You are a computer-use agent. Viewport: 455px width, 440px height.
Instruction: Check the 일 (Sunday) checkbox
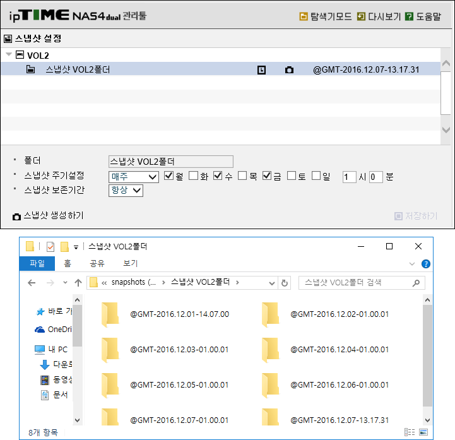[x=316, y=175]
